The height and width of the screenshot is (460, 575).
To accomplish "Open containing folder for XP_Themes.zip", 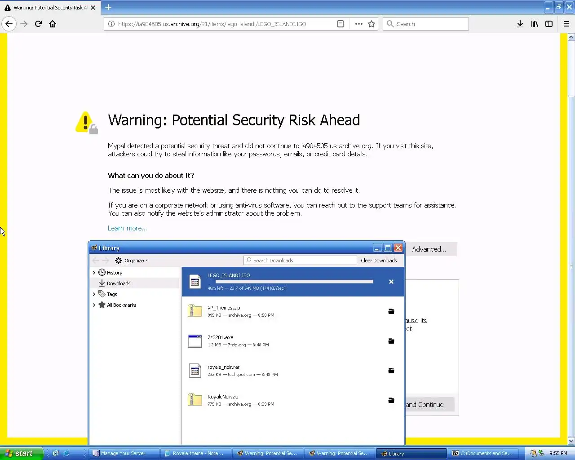I will (391, 311).
